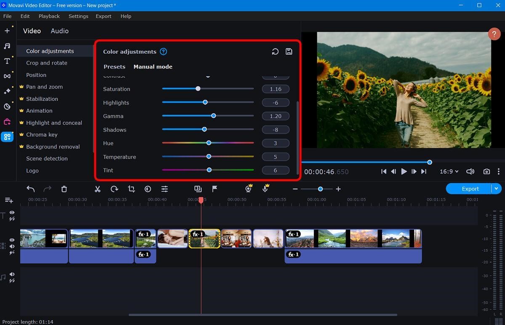Screen dimensions: 505x325
Task: Take a snapshot with the camera icon
Action: click(x=486, y=171)
